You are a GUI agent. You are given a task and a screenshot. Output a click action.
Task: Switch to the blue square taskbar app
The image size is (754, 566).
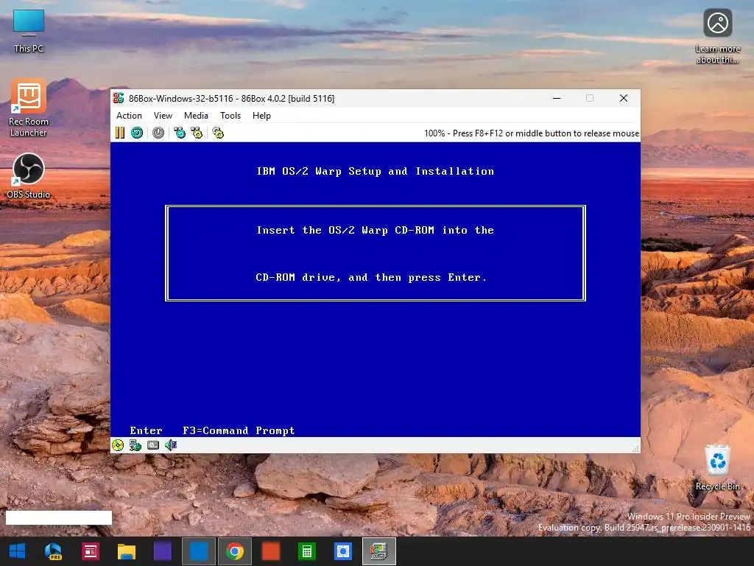[199, 551]
